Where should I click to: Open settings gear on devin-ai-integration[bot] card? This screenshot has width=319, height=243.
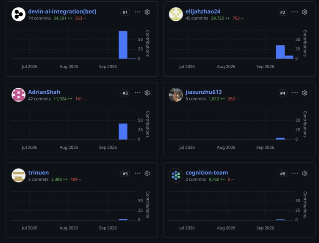147,12
